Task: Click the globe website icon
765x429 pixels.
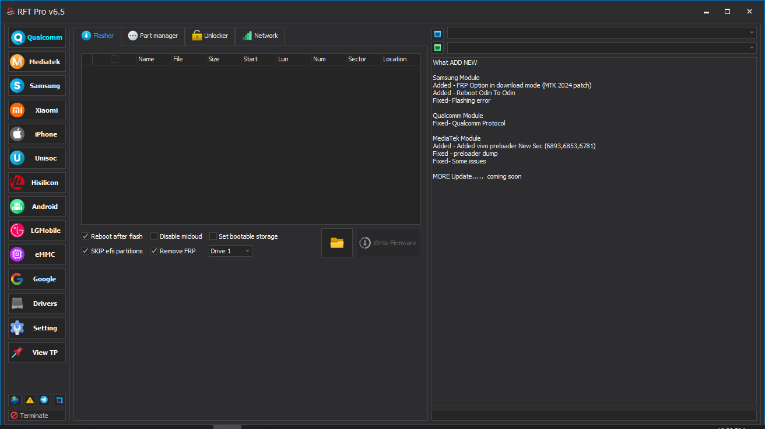Action: (x=15, y=400)
